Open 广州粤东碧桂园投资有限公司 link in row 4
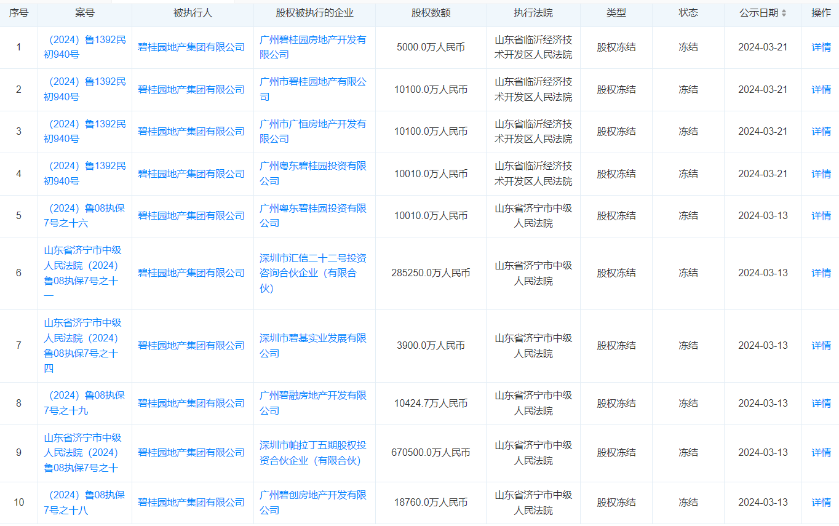The width and height of the screenshot is (839, 526). click(x=313, y=174)
